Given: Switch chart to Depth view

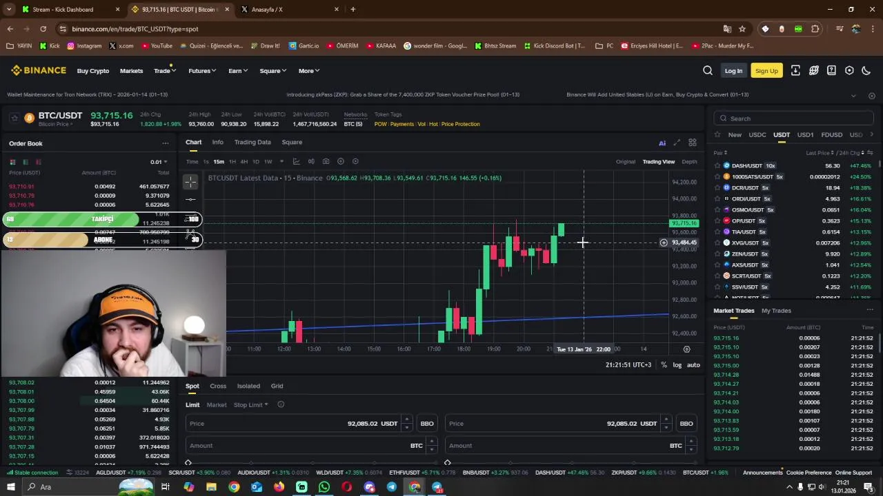Looking at the screenshot, I should point(689,162).
